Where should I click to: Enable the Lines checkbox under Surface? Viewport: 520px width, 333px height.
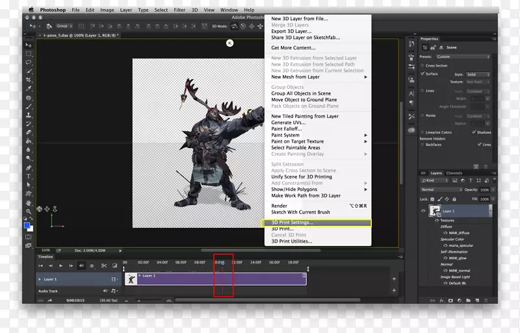422,90
